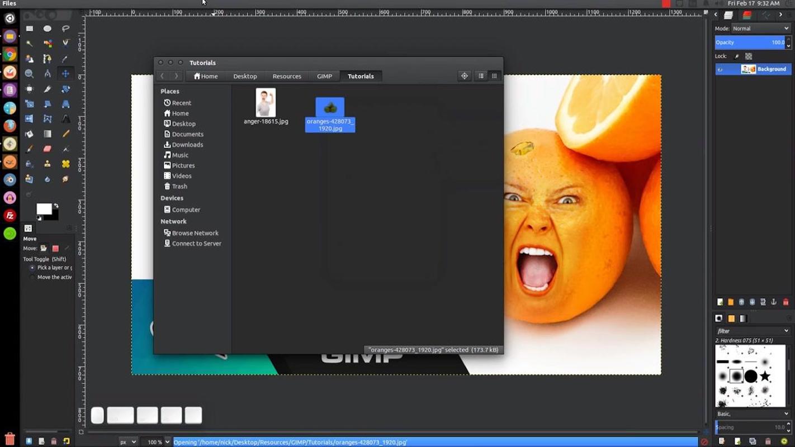
Task: Select the 'Pick a layer or guide' radio option
Action: 32,268
